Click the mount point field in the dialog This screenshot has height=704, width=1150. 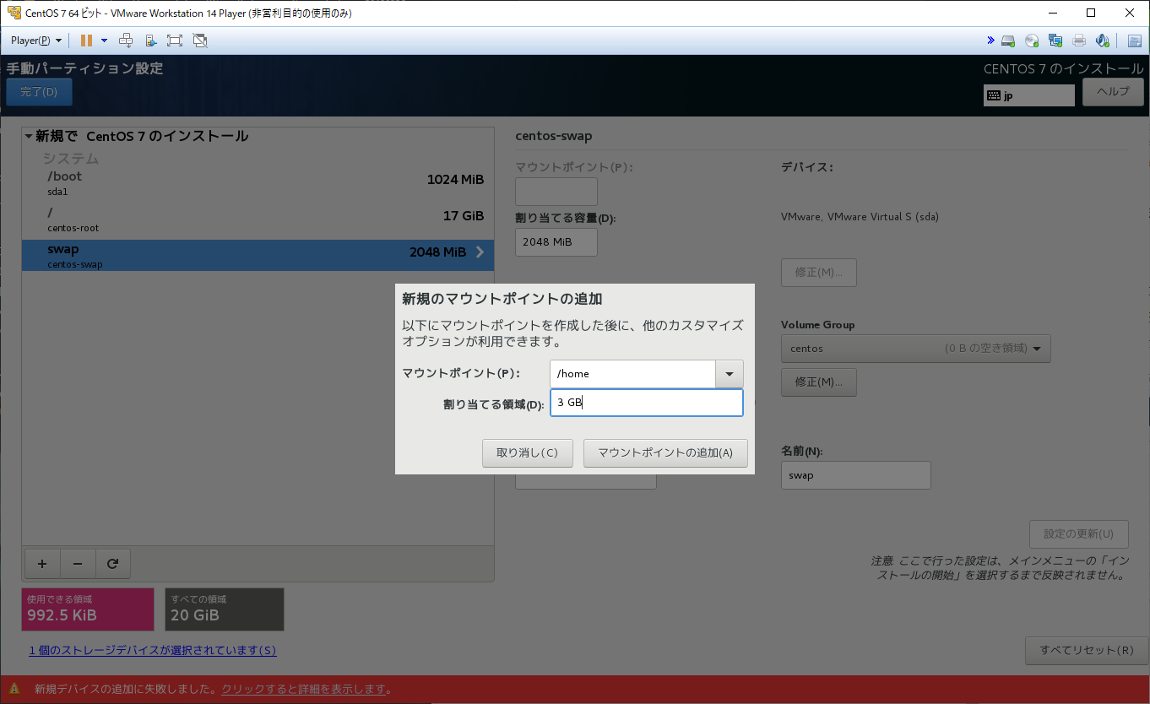pyautogui.click(x=632, y=374)
